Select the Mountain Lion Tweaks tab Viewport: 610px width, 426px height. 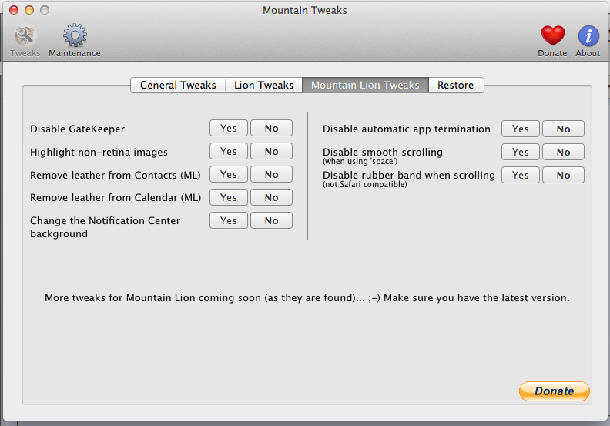pos(365,85)
